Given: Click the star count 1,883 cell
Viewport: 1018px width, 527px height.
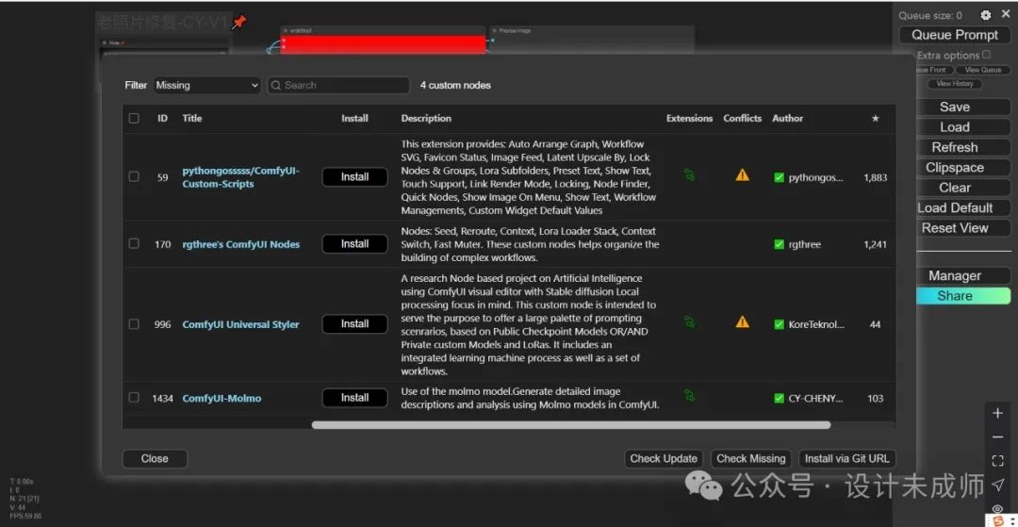Looking at the screenshot, I should click(x=875, y=177).
